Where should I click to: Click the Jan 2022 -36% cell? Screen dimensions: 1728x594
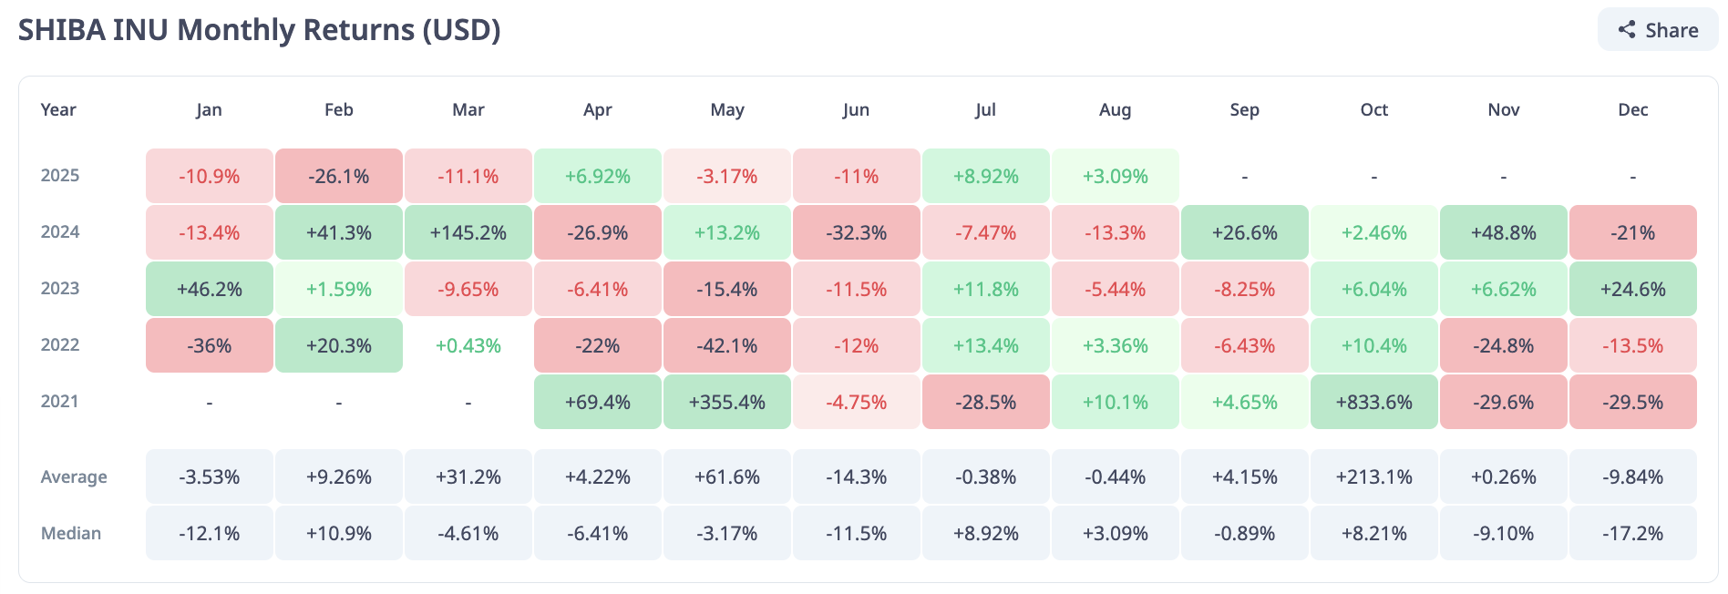[209, 345]
